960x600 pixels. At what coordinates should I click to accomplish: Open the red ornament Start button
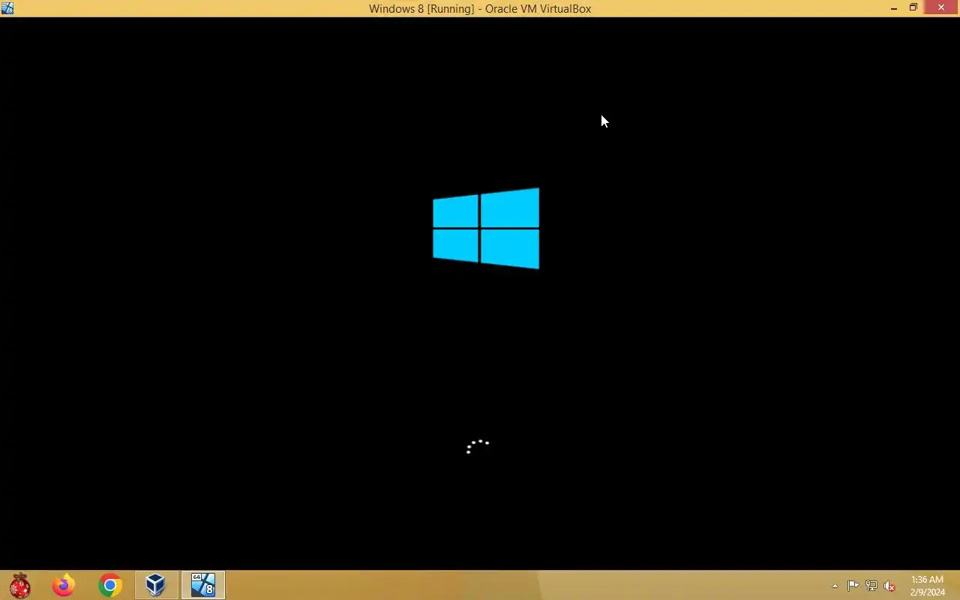[x=20, y=585]
